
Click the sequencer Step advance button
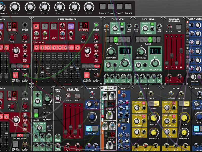click(54, 26)
